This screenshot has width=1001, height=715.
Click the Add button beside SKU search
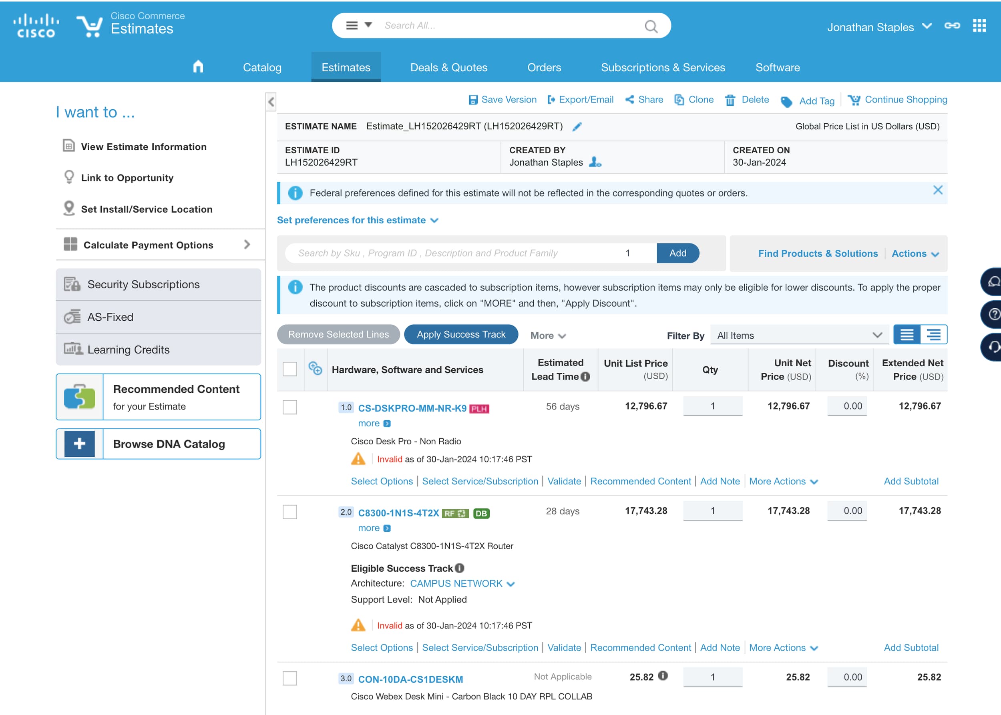[x=678, y=253]
